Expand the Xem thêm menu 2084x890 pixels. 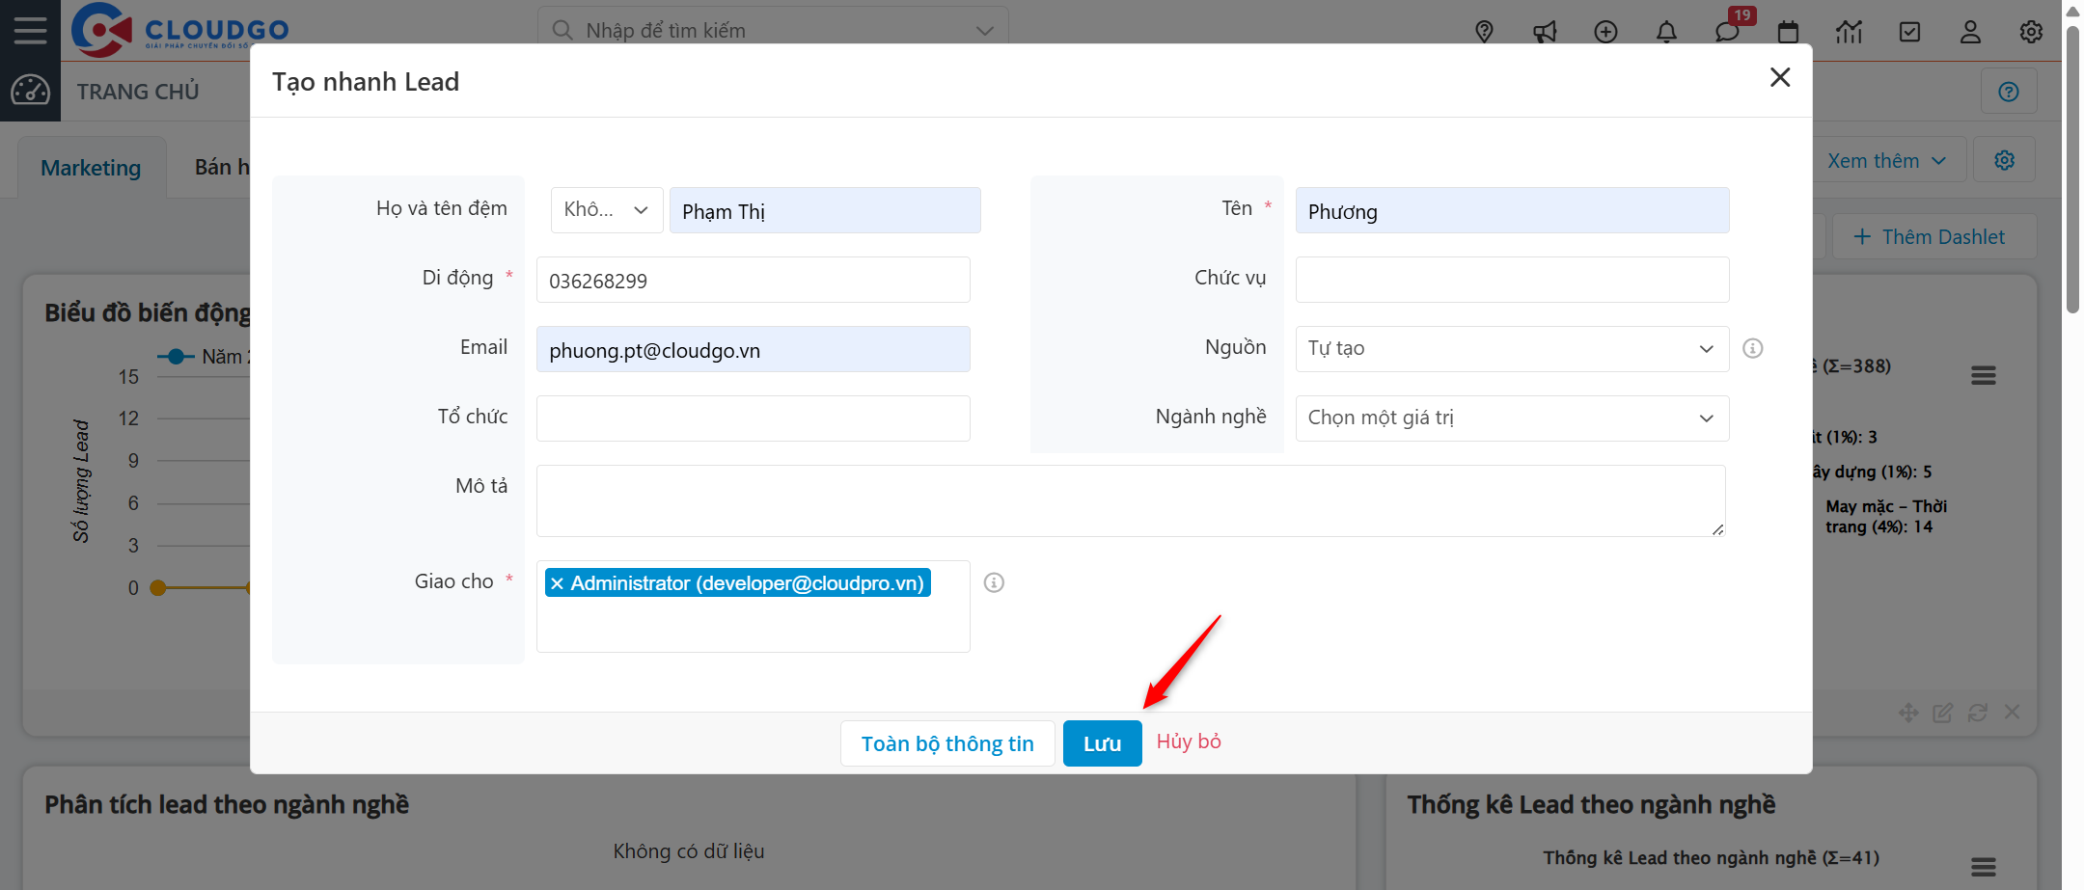(1885, 161)
